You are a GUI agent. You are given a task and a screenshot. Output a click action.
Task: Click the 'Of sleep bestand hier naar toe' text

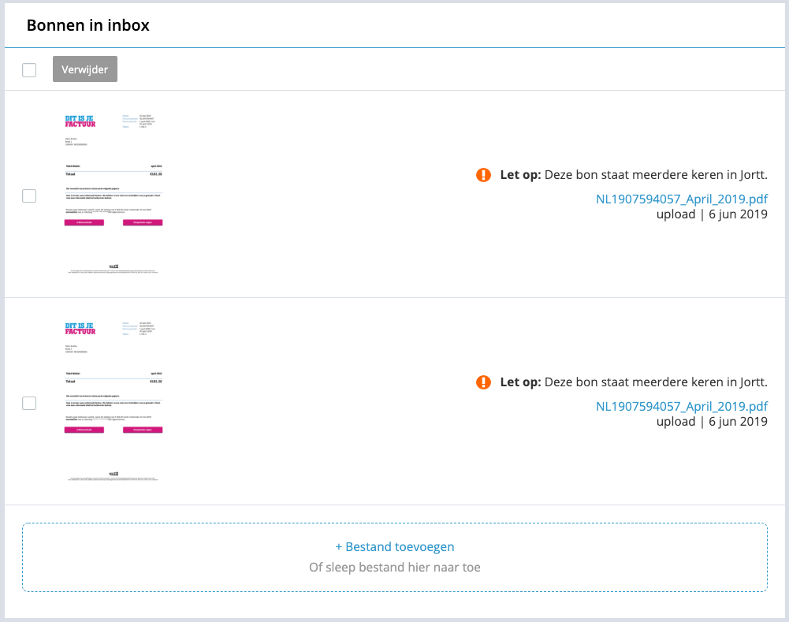pos(394,567)
